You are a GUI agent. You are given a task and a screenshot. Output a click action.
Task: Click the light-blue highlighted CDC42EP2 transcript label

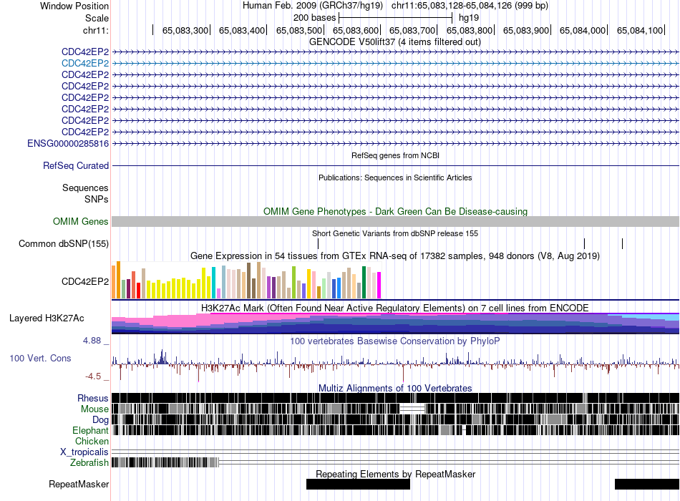point(85,63)
